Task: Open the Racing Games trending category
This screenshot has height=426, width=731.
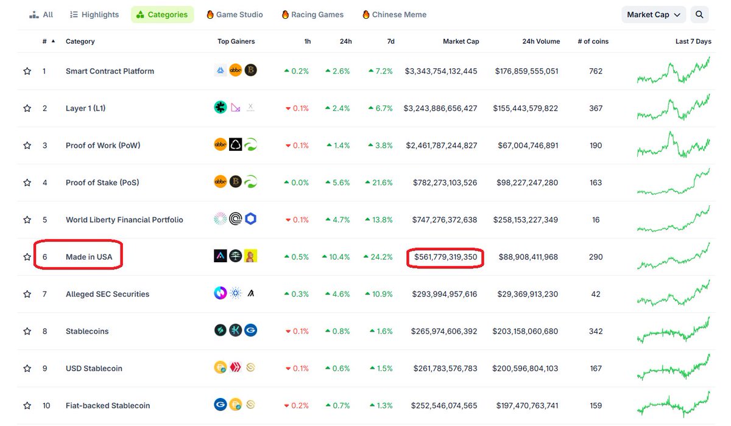Action: click(x=313, y=15)
